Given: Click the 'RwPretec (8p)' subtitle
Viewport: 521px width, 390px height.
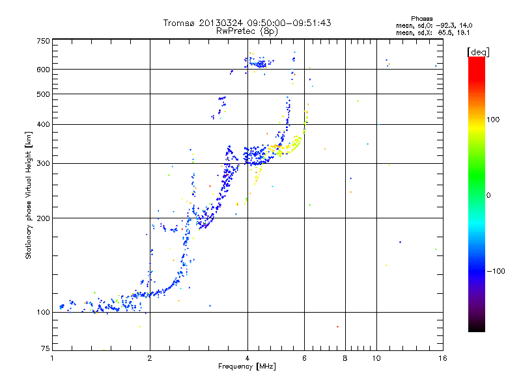Looking at the screenshot, I should 247,31.
